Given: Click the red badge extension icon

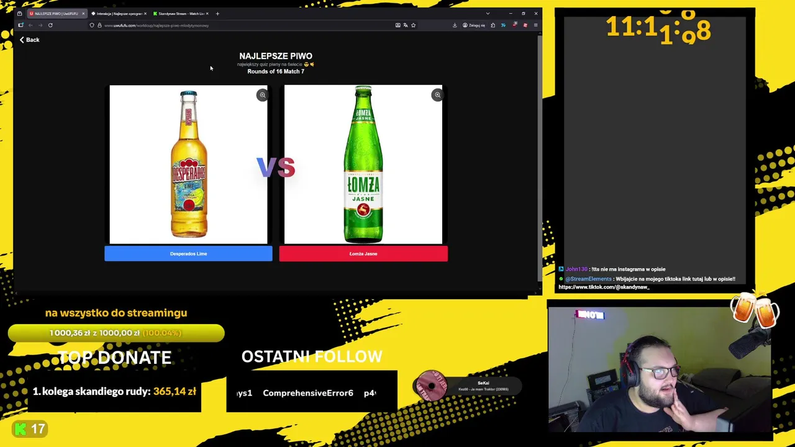Looking at the screenshot, I should pos(514,25).
